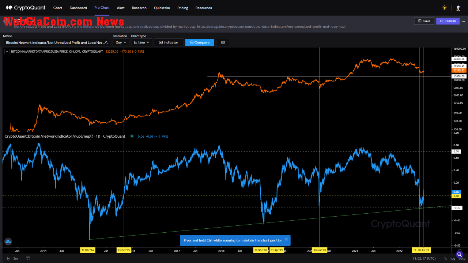Screen dimensions: 468x263
Task: Click the 0.70 NUPL level label
Action: [456, 151]
